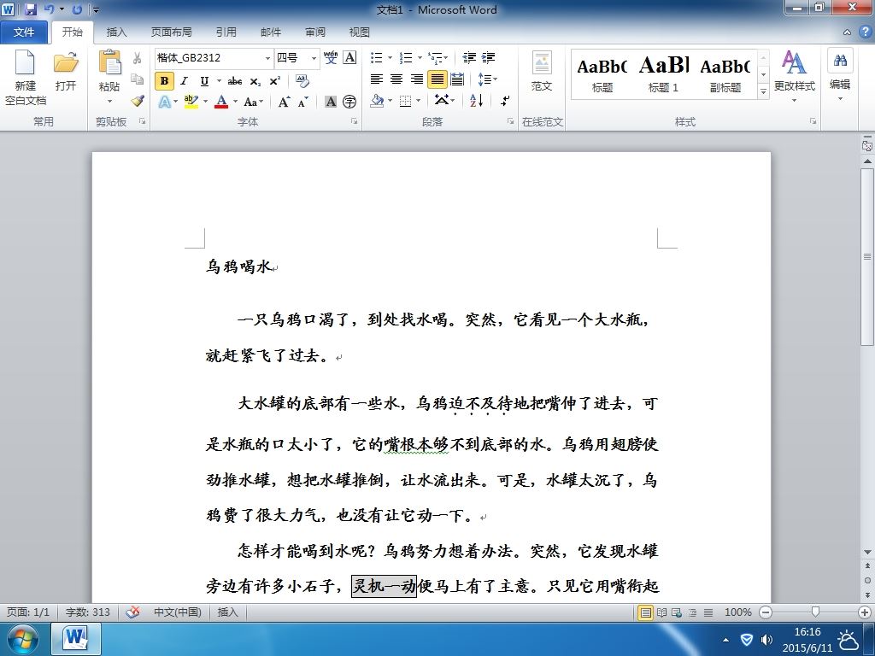Expand the styles gallery more arrow

click(763, 91)
